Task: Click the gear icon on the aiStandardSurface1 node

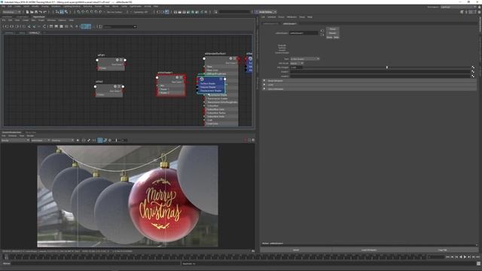Action: click(x=230, y=59)
